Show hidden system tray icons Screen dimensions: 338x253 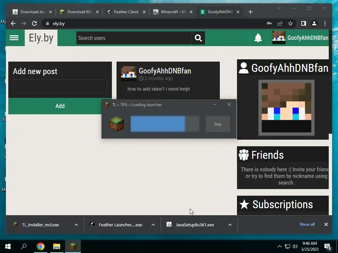[279, 246]
